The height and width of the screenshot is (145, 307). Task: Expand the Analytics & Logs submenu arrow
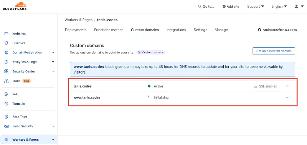point(53,62)
